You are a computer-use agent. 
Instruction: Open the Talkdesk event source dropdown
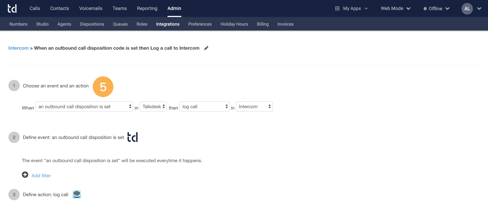[x=153, y=107]
